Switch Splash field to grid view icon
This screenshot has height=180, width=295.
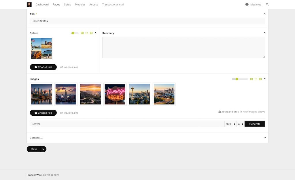point(82,33)
